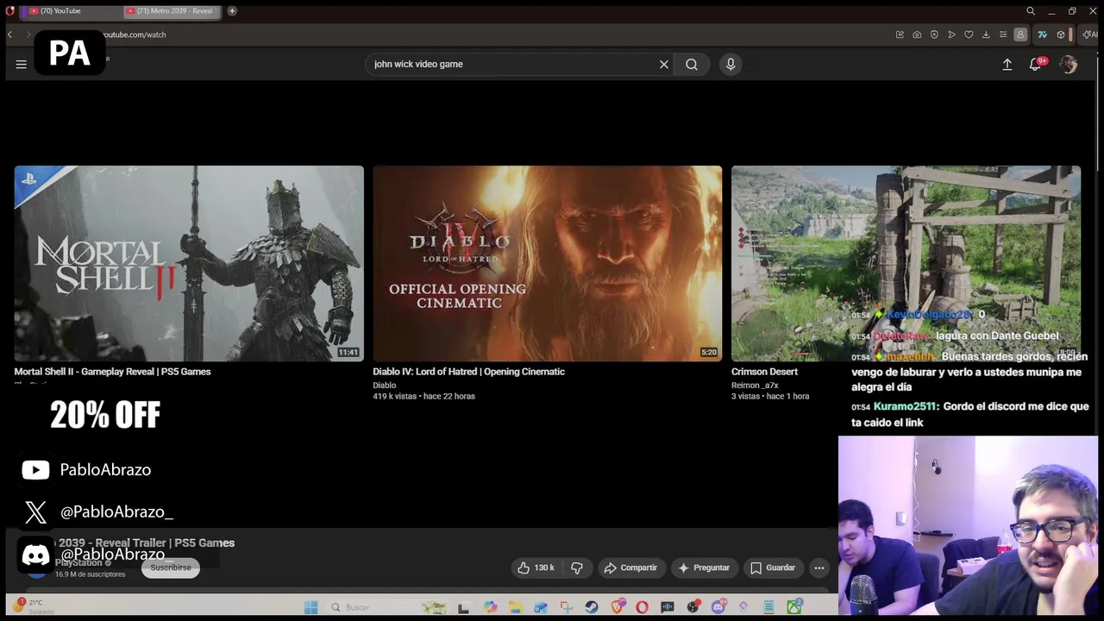Open the edit/pencil icon in address bar
Screen dimensions: 1104x621
[900, 34]
